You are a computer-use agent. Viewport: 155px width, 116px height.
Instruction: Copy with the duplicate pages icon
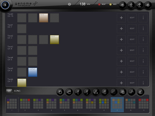coord(123,92)
